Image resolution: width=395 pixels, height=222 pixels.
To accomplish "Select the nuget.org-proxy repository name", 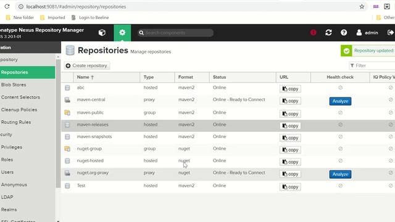I will pyautogui.click(x=93, y=173).
